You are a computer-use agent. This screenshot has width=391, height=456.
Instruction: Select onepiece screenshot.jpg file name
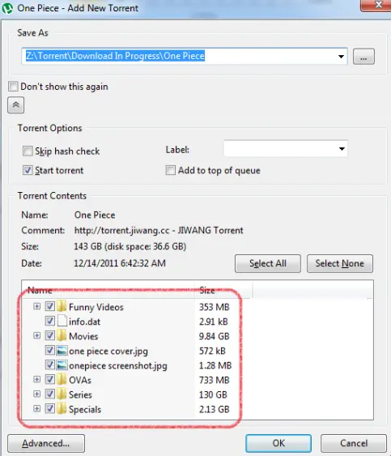pos(118,365)
